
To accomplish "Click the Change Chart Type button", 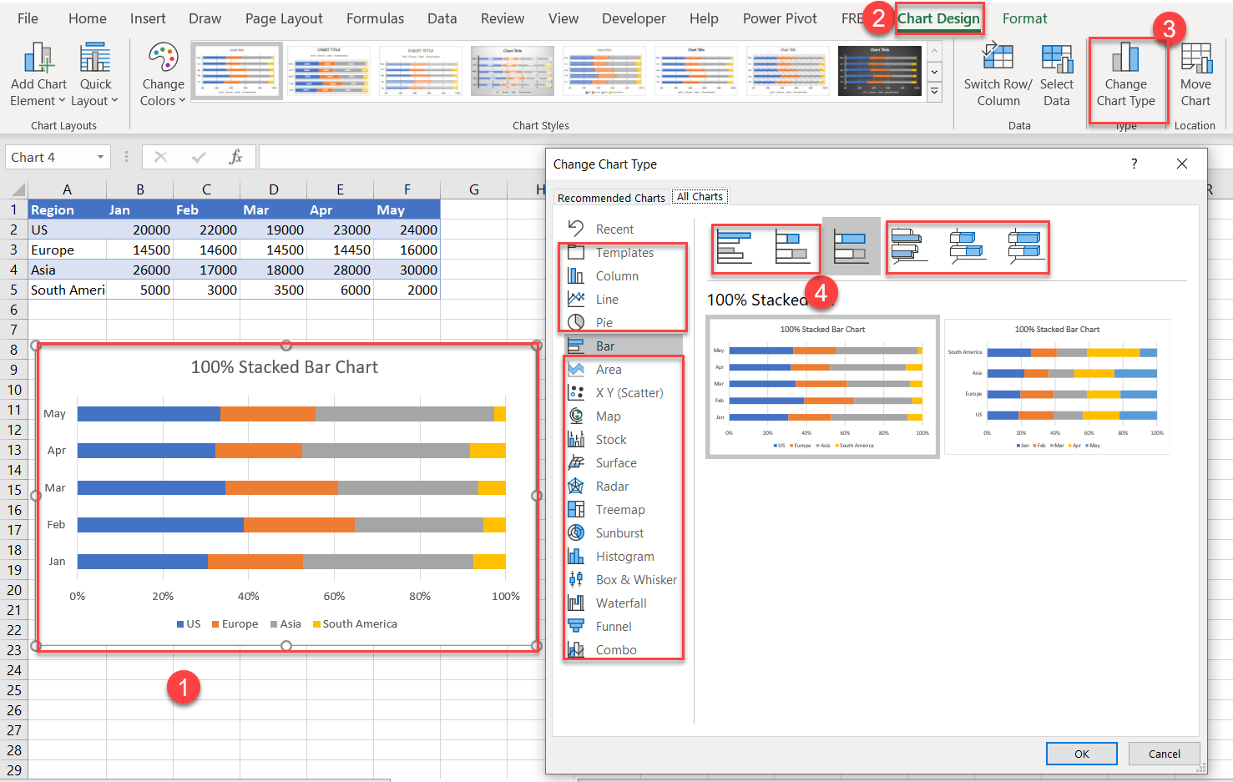I will [1125, 75].
